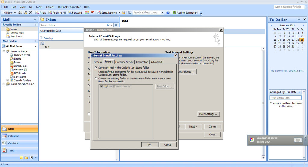The width and height of the screenshot is (308, 167).
Task: Click the Follow Up flag icon
Action: (x=92, y=13)
